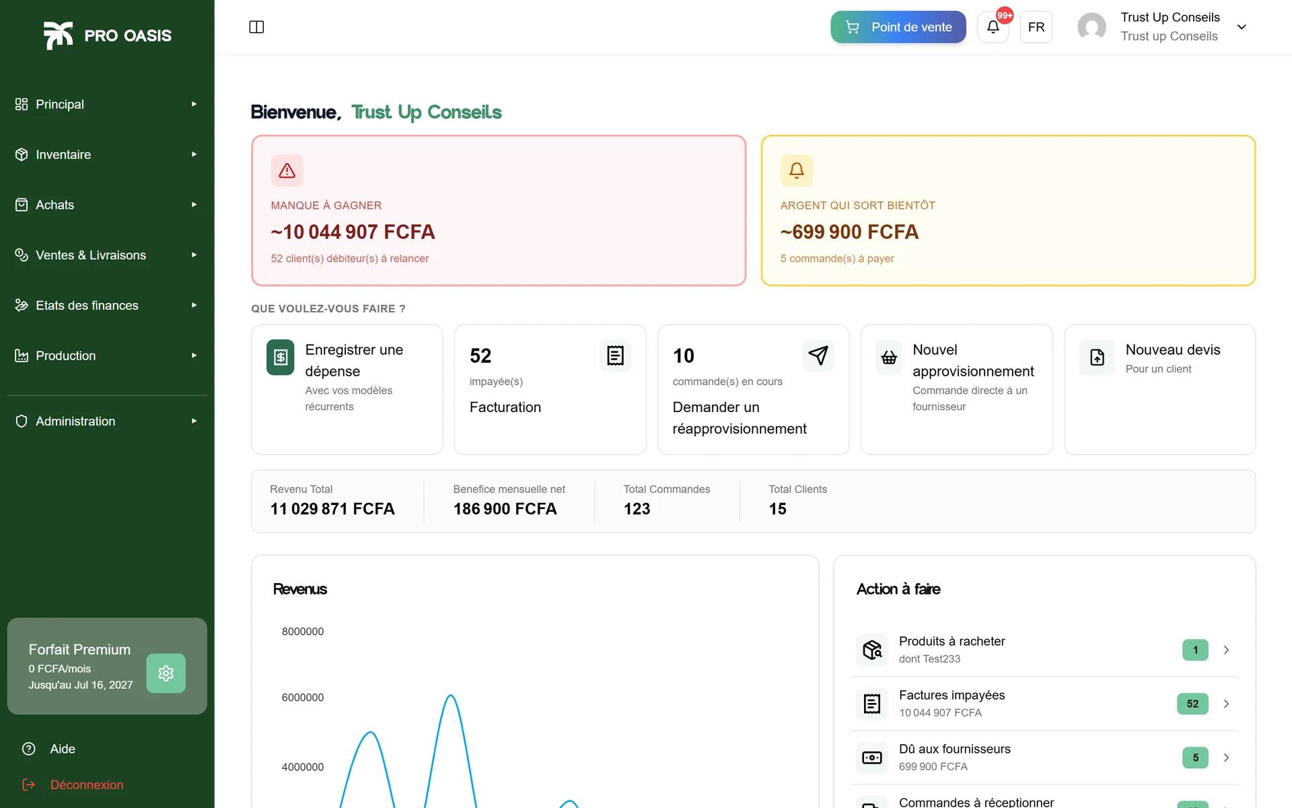Screen dimensions: 1292x808
Task: Click the Inventaire box icon
Action: click(x=22, y=154)
